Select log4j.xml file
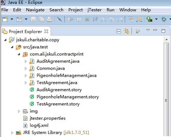Viewport: 171px width, 137px height. point(39,125)
